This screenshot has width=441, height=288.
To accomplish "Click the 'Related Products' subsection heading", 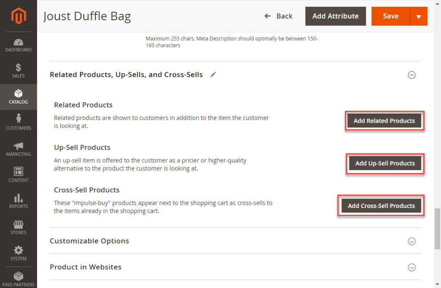I will tap(83, 105).
